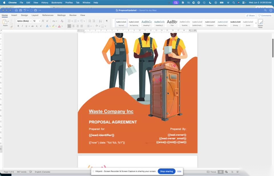Hide the Vidyard sharing banner
Image resolution: width=274 pixels, height=176 pixels.
[179, 171]
